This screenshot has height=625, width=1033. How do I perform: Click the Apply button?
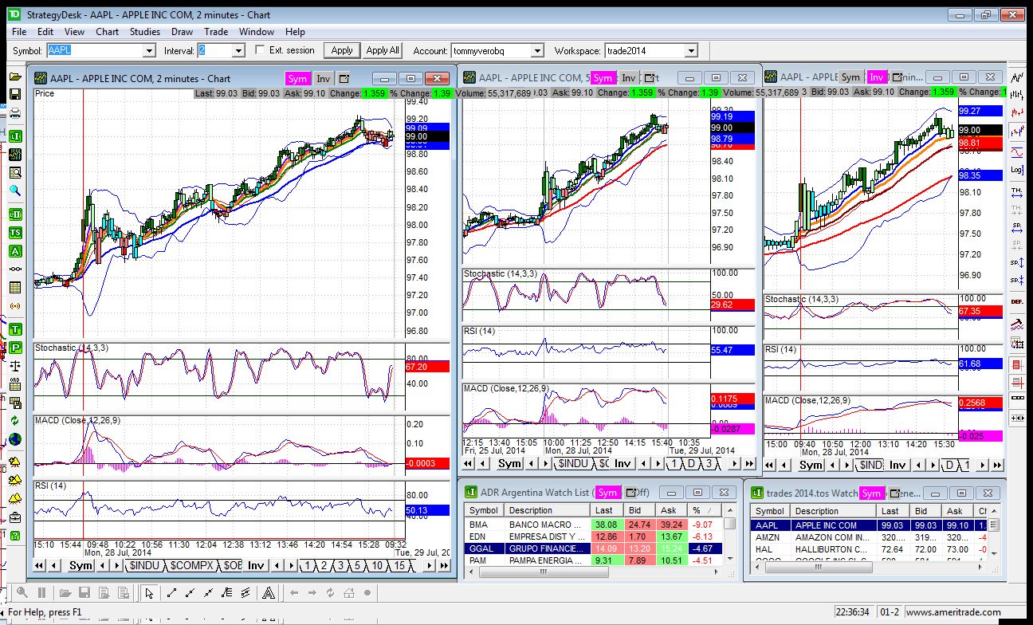tap(342, 50)
